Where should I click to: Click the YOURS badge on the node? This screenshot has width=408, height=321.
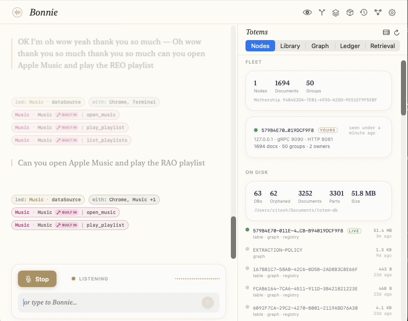tap(327, 130)
